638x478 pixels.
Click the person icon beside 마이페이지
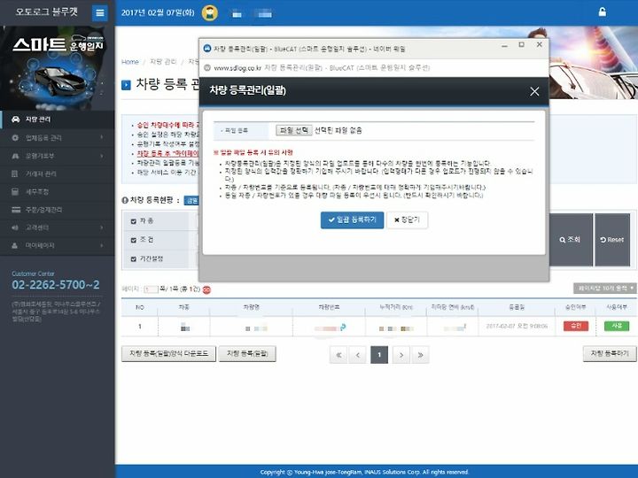(15, 245)
